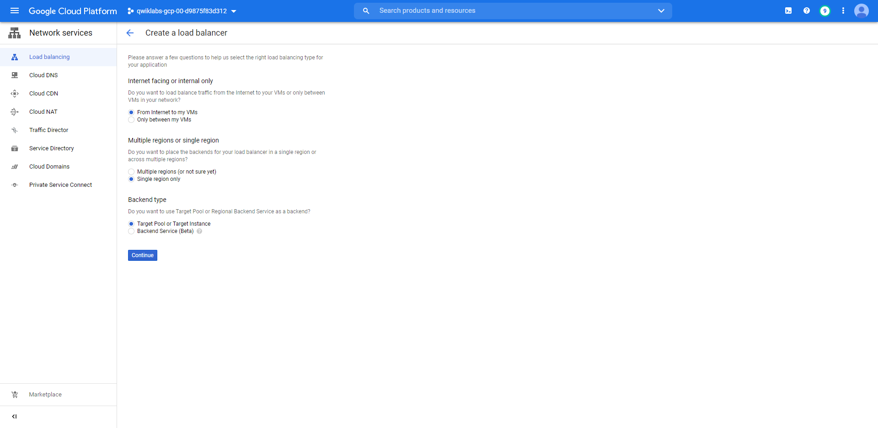878x428 pixels.
Task: Open the three-dot settings menu
Action: point(843,11)
